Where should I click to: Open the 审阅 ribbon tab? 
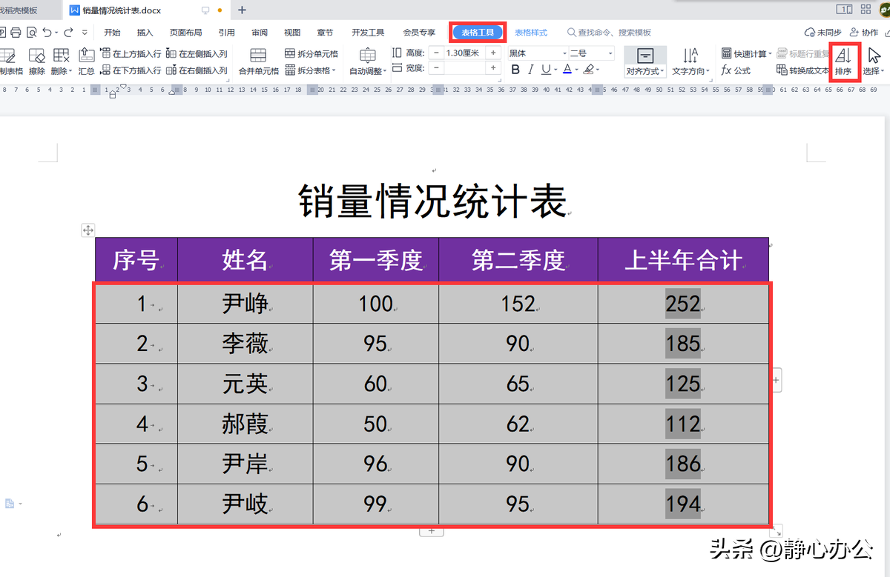tap(260, 33)
